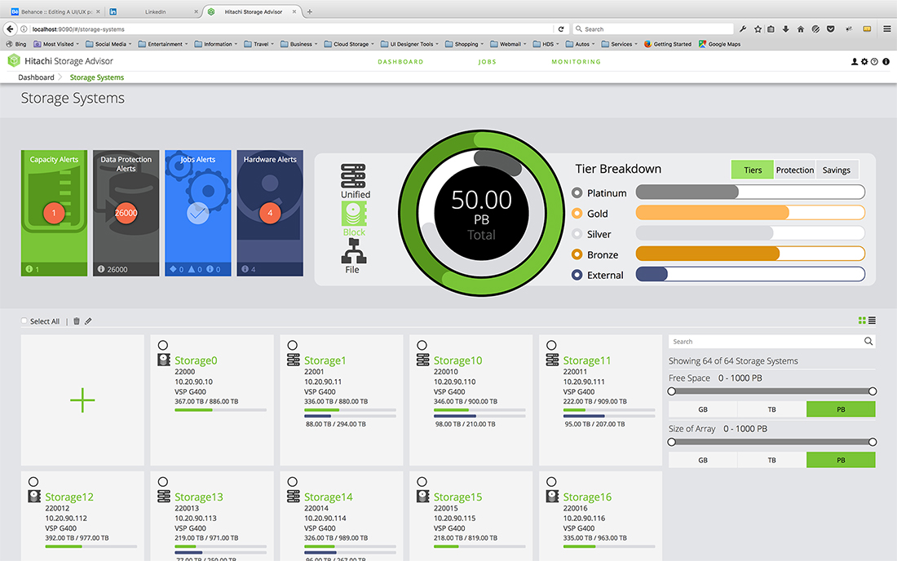Open a new browser tab with plus

pos(310,11)
